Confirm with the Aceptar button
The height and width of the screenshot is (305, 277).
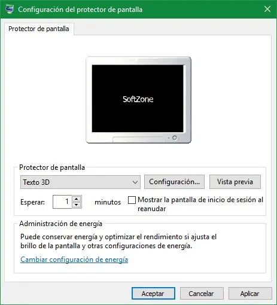[x=153, y=294]
